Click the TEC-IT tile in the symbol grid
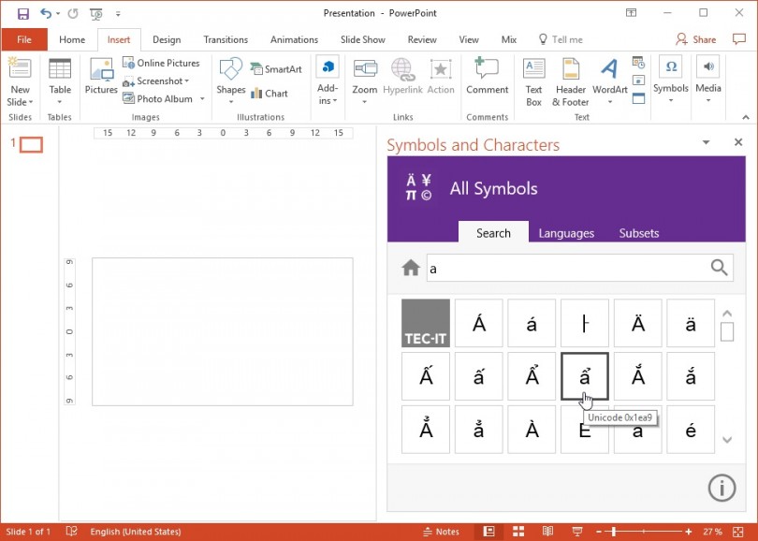This screenshot has width=758, height=541. 426,323
